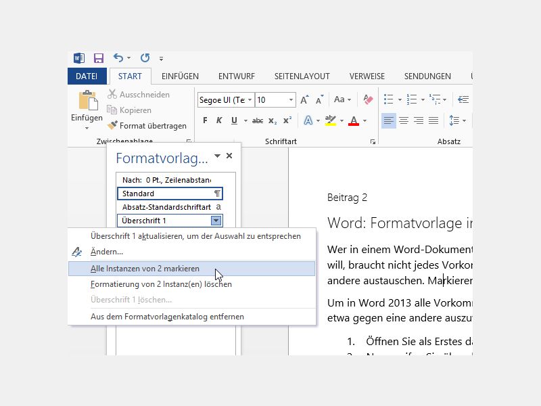Decrease font size with the smaller A icon

pos(320,99)
